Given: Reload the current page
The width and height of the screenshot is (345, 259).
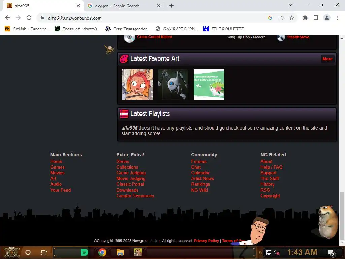Looking at the screenshot, I should tap(29, 18).
